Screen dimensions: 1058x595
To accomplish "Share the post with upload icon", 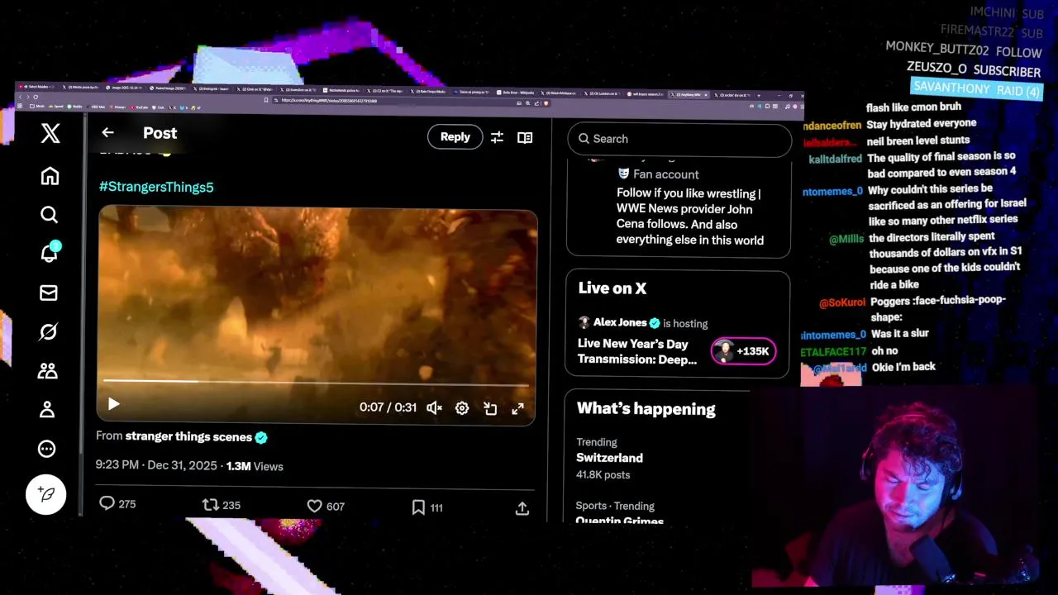I will coord(522,508).
